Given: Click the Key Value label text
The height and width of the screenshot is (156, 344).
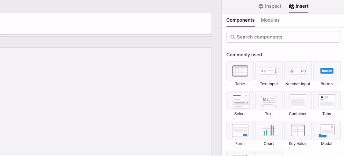Looking at the screenshot, I should (298, 144).
